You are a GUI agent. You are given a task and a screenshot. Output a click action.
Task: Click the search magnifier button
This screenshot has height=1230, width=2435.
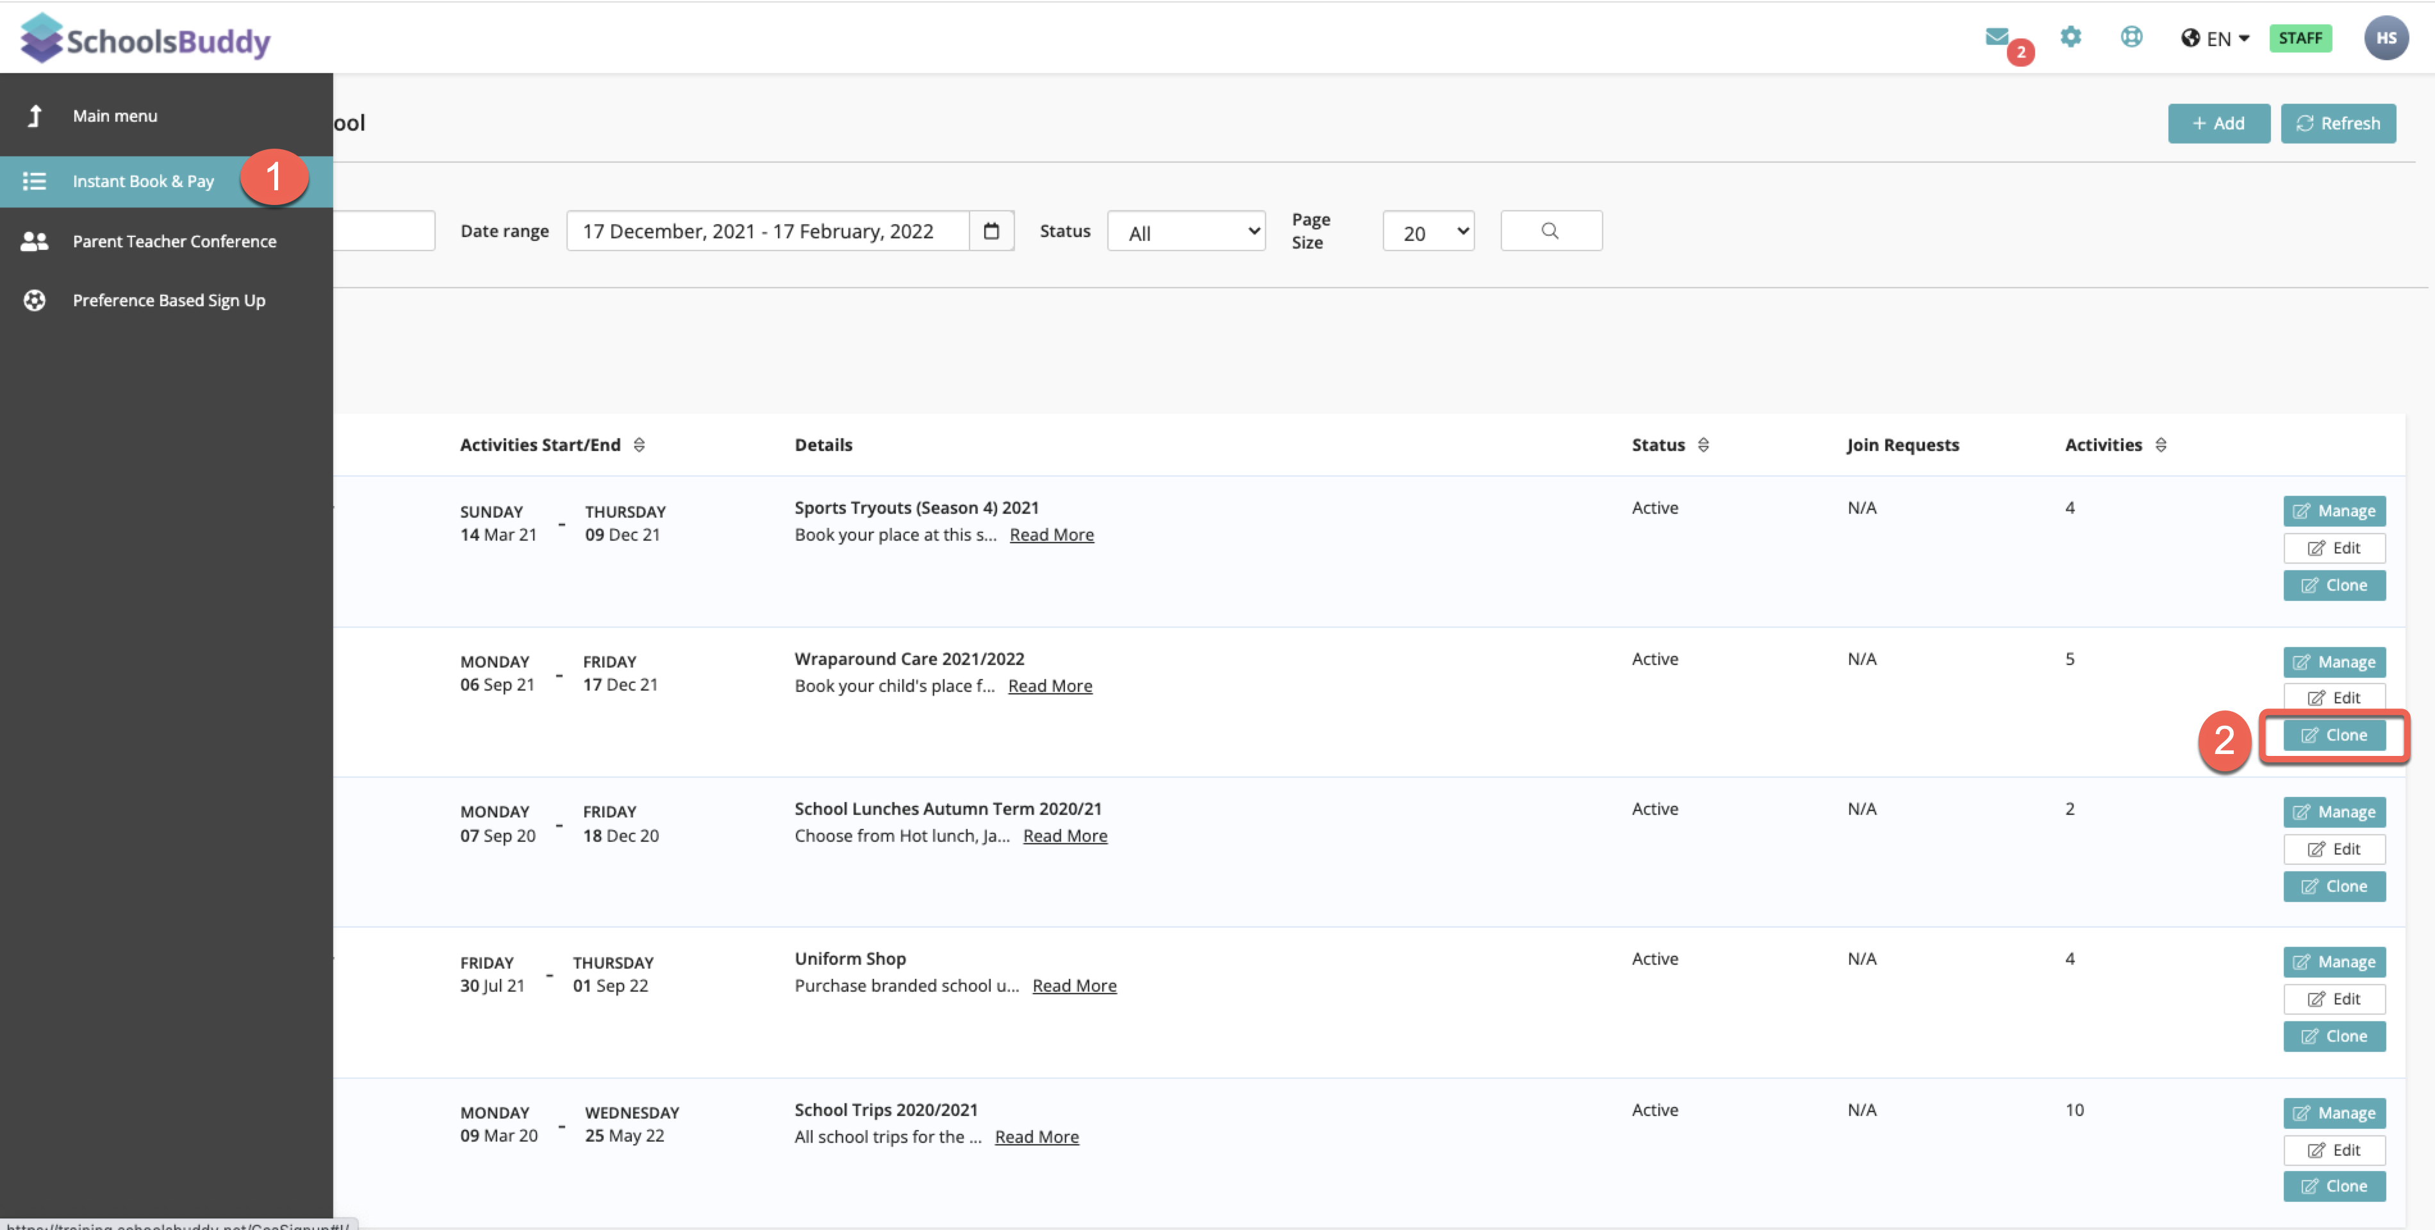(x=1550, y=231)
